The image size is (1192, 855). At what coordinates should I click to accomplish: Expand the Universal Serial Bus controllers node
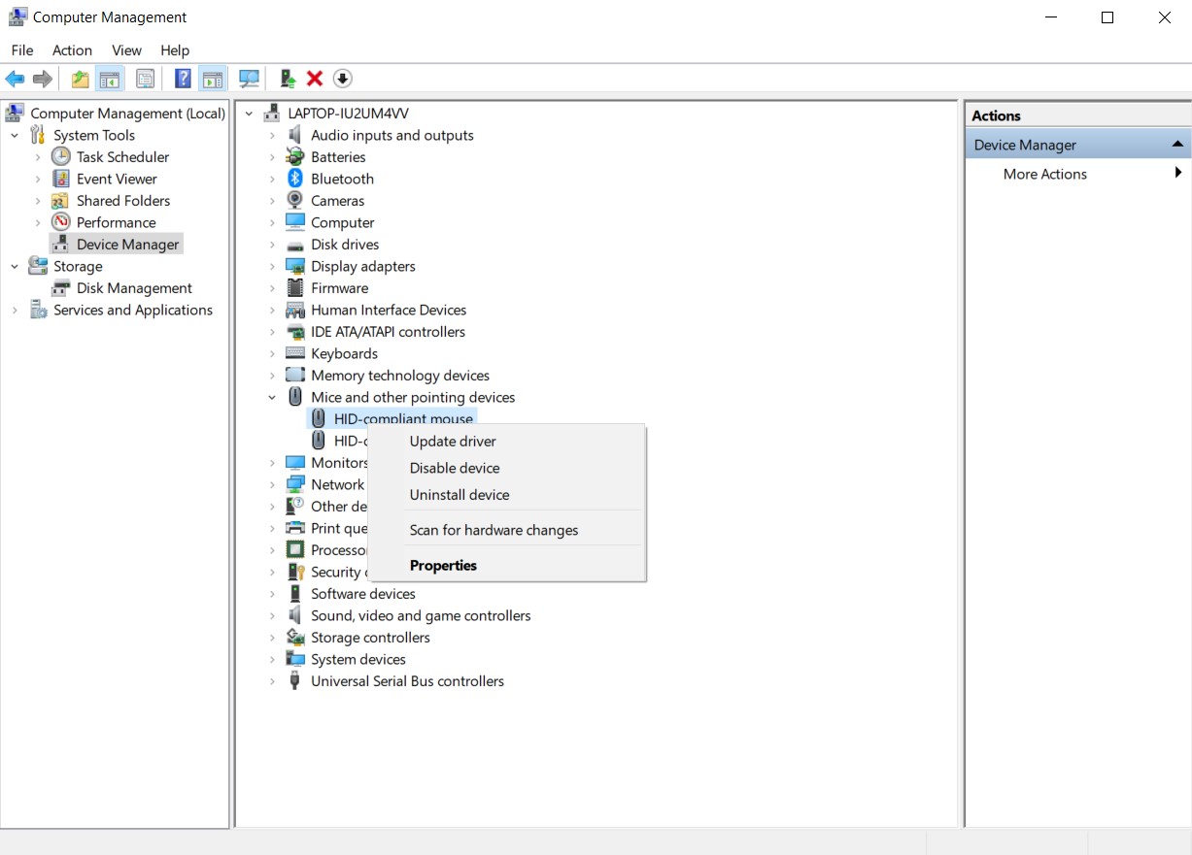(x=273, y=681)
